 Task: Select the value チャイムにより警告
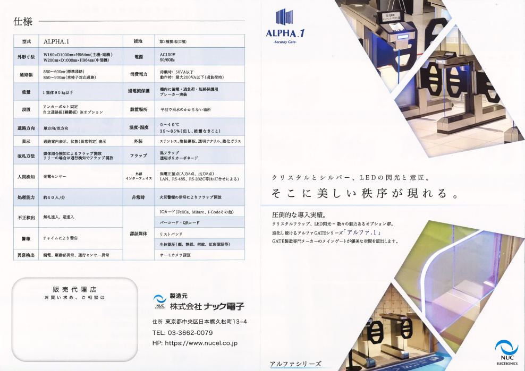pyautogui.click(x=60, y=238)
